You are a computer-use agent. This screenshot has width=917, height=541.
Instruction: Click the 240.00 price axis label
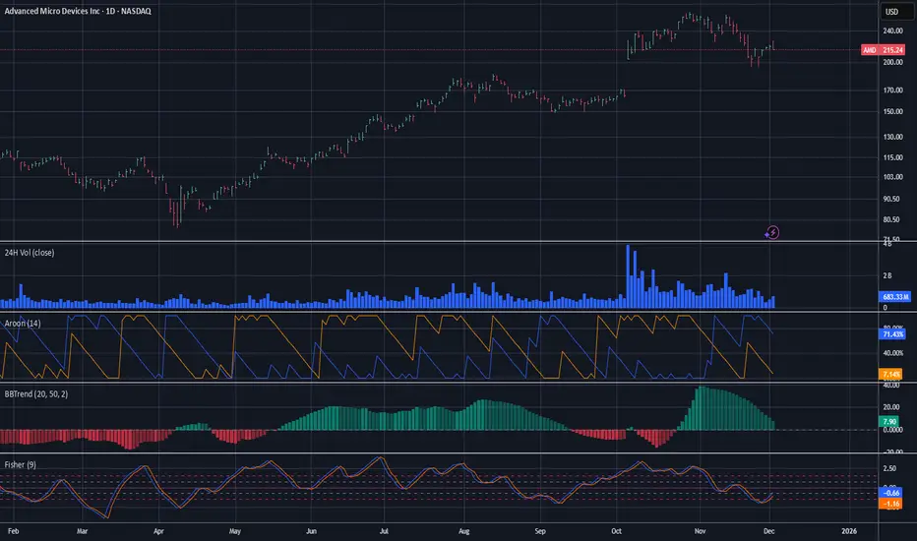tap(893, 31)
